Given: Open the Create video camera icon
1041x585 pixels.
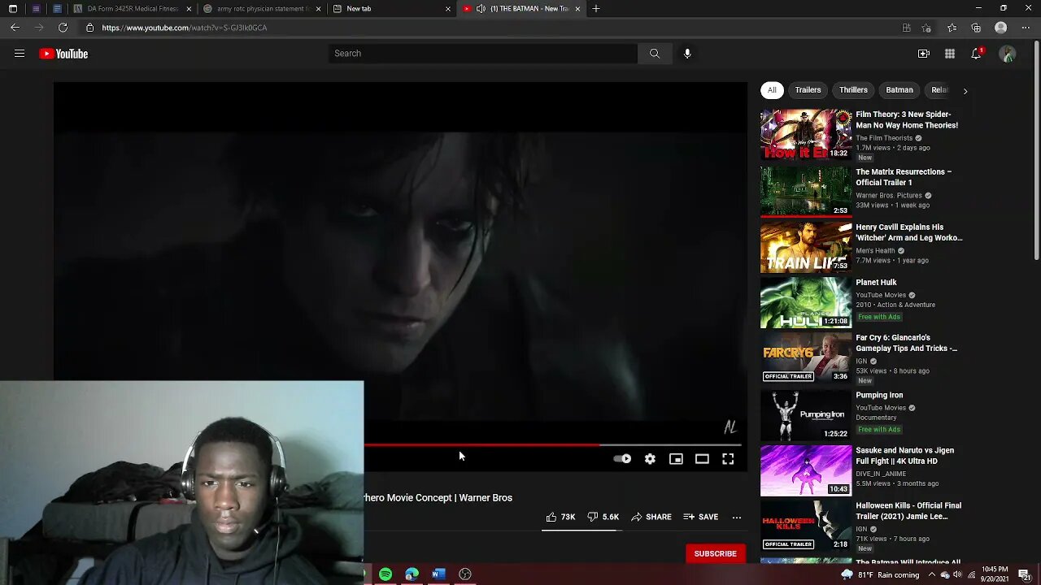Looking at the screenshot, I should (x=924, y=54).
